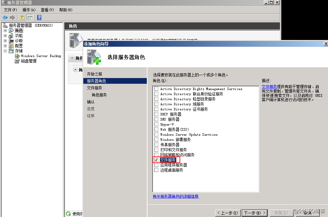Check Active Directory 联合身份验证服务
Viewport: 328px width, 217px height.
coord(156,94)
